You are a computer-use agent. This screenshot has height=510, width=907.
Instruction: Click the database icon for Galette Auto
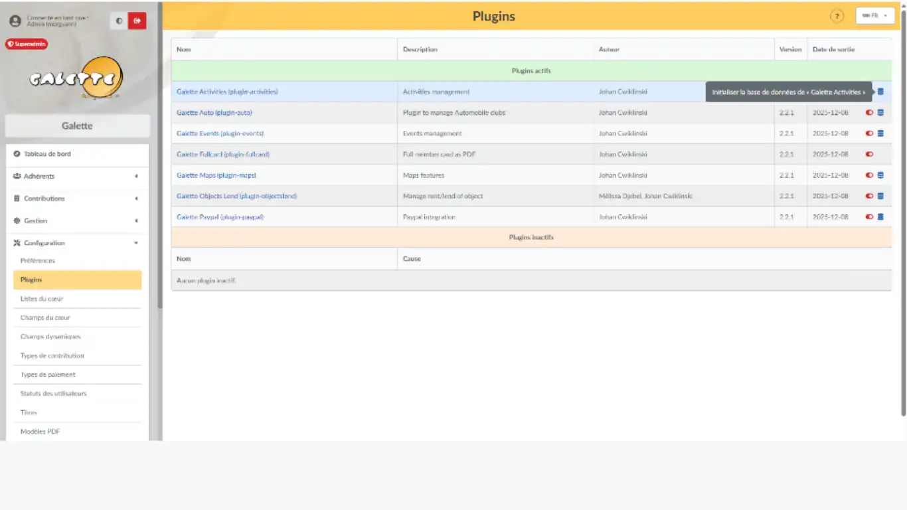(880, 113)
